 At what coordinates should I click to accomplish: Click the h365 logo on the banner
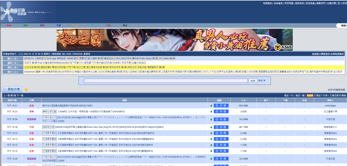click(x=283, y=47)
